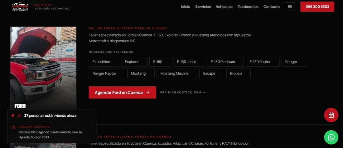The image size is (343, 148).
Task: Select the Ranger model chip
Action: tap(293, 62)
